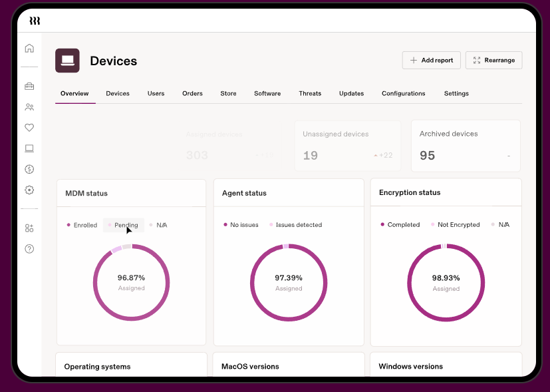Screen dimensions: 550x392
Task: Select the laptop devices icon in the sidebar
Action: (29, 148)
